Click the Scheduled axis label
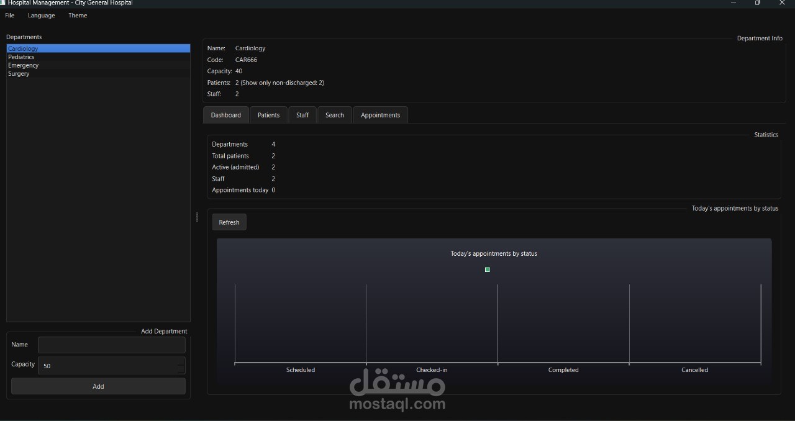Viewport: 795px width, 421px height. 301,370
